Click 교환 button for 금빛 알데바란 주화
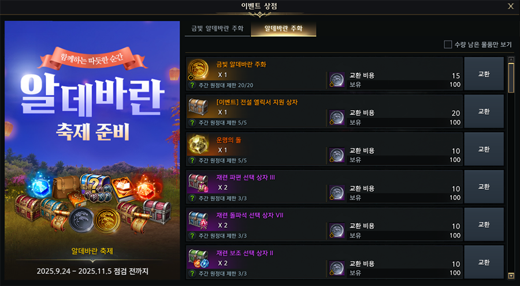520x286 pixels. point(484,73)
